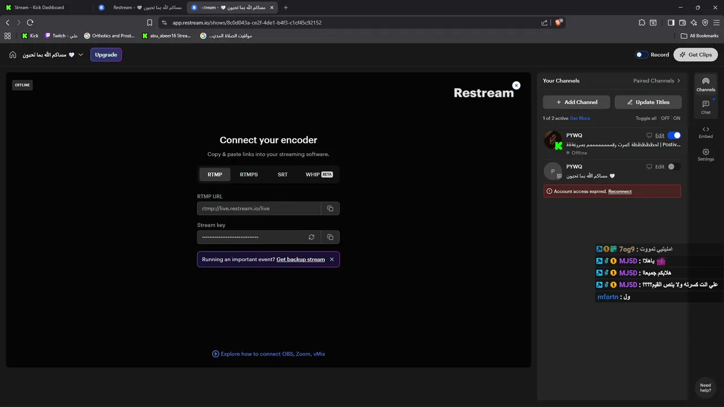
Task: Open the Need help bubble
Action: (705, 388)
